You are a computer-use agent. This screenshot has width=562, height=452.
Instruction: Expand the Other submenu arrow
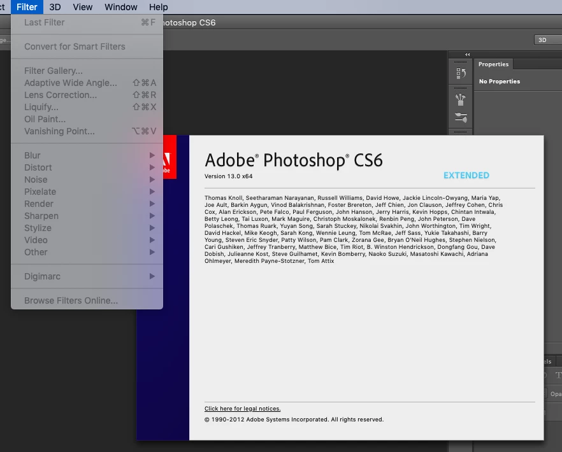point(152,253)
